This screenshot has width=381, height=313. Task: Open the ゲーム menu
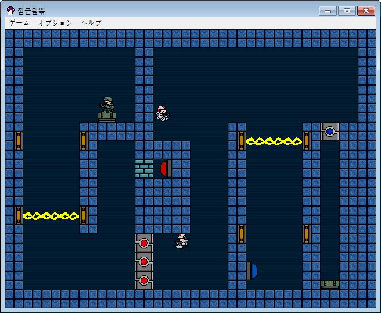coord(19,23)
